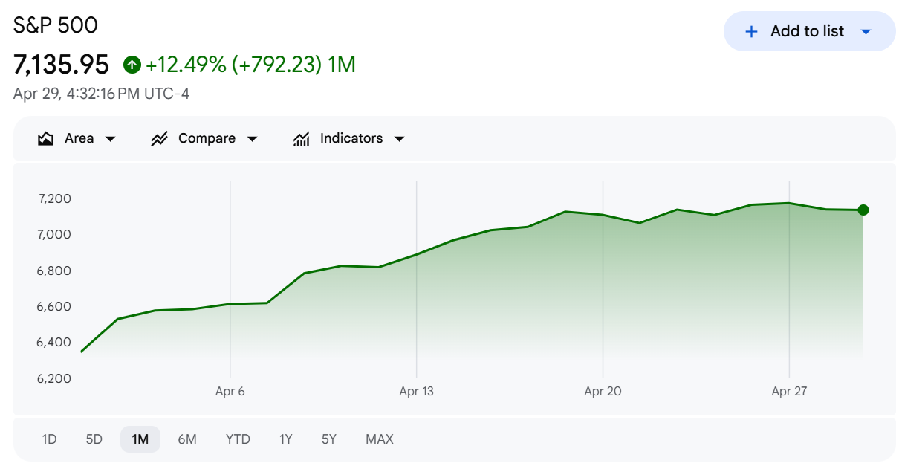Select the MAX time range
899x469 pixels.
(x=380, y=439)
